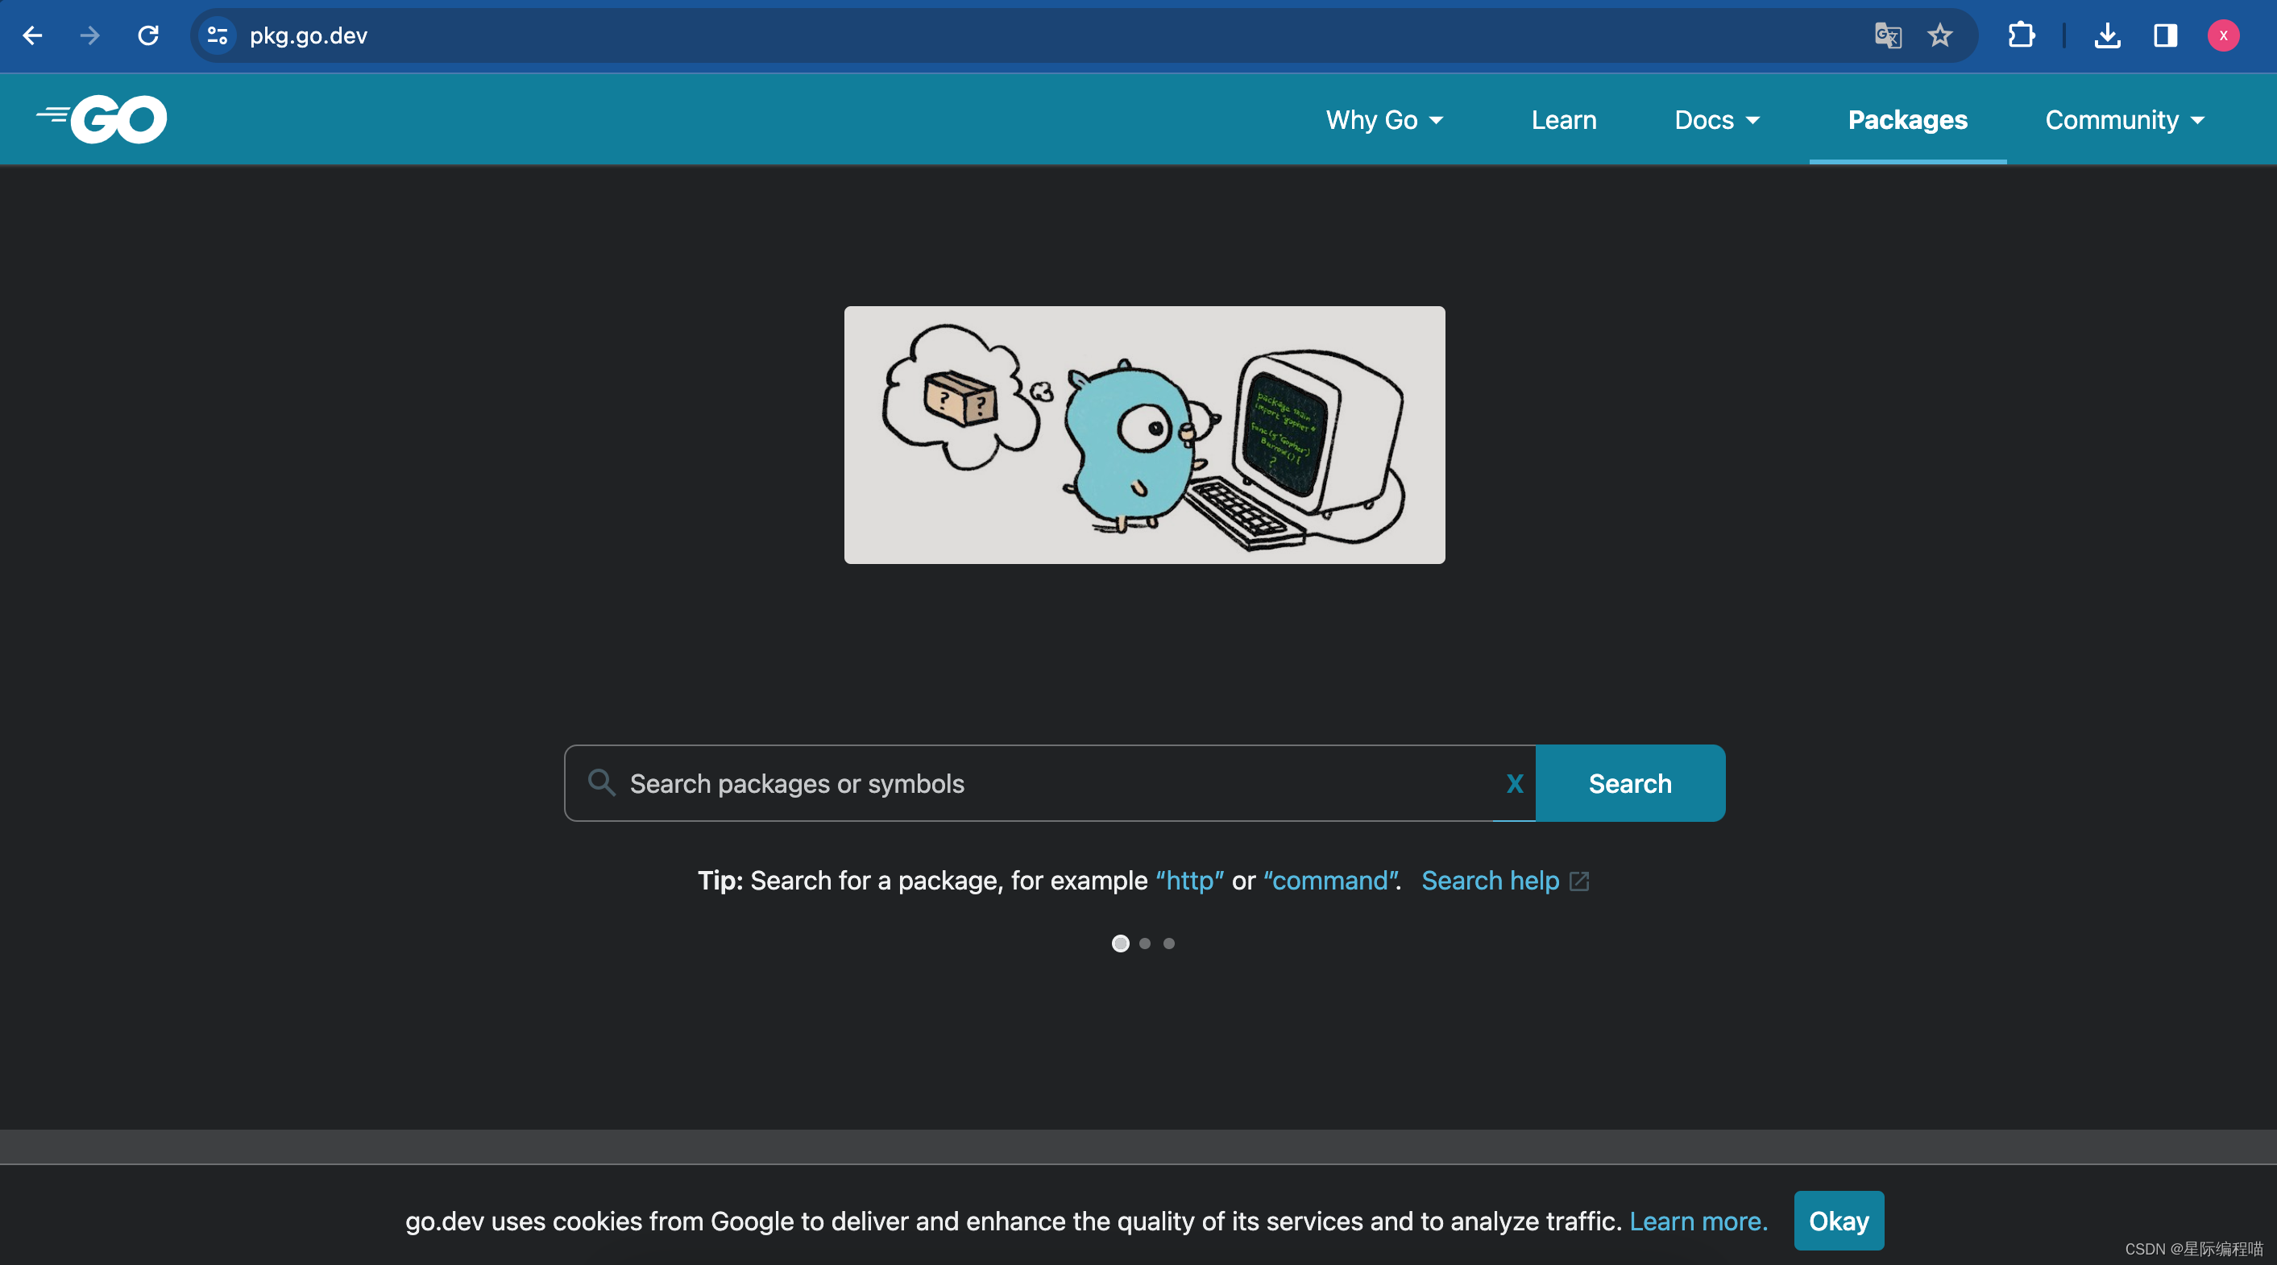This screenshot has width=2277, height=1265.
Task: Select the third carousel dot
Action: pyautogui.click(x=1168, y=944)
